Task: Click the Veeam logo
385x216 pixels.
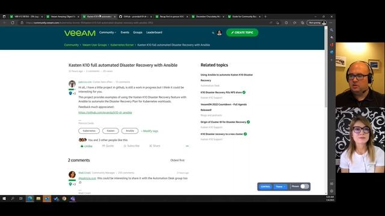Action: coord(80,33)
